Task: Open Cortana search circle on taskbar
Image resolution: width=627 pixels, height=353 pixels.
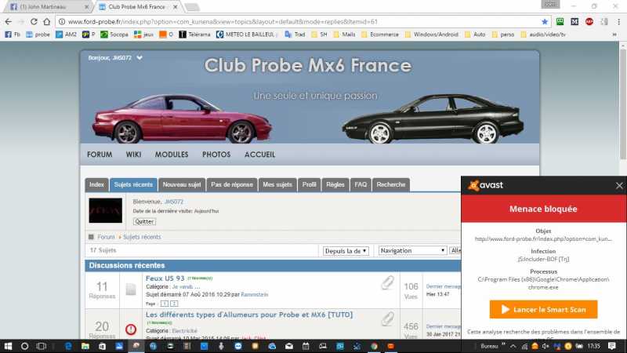Action: tap(25, 346)
